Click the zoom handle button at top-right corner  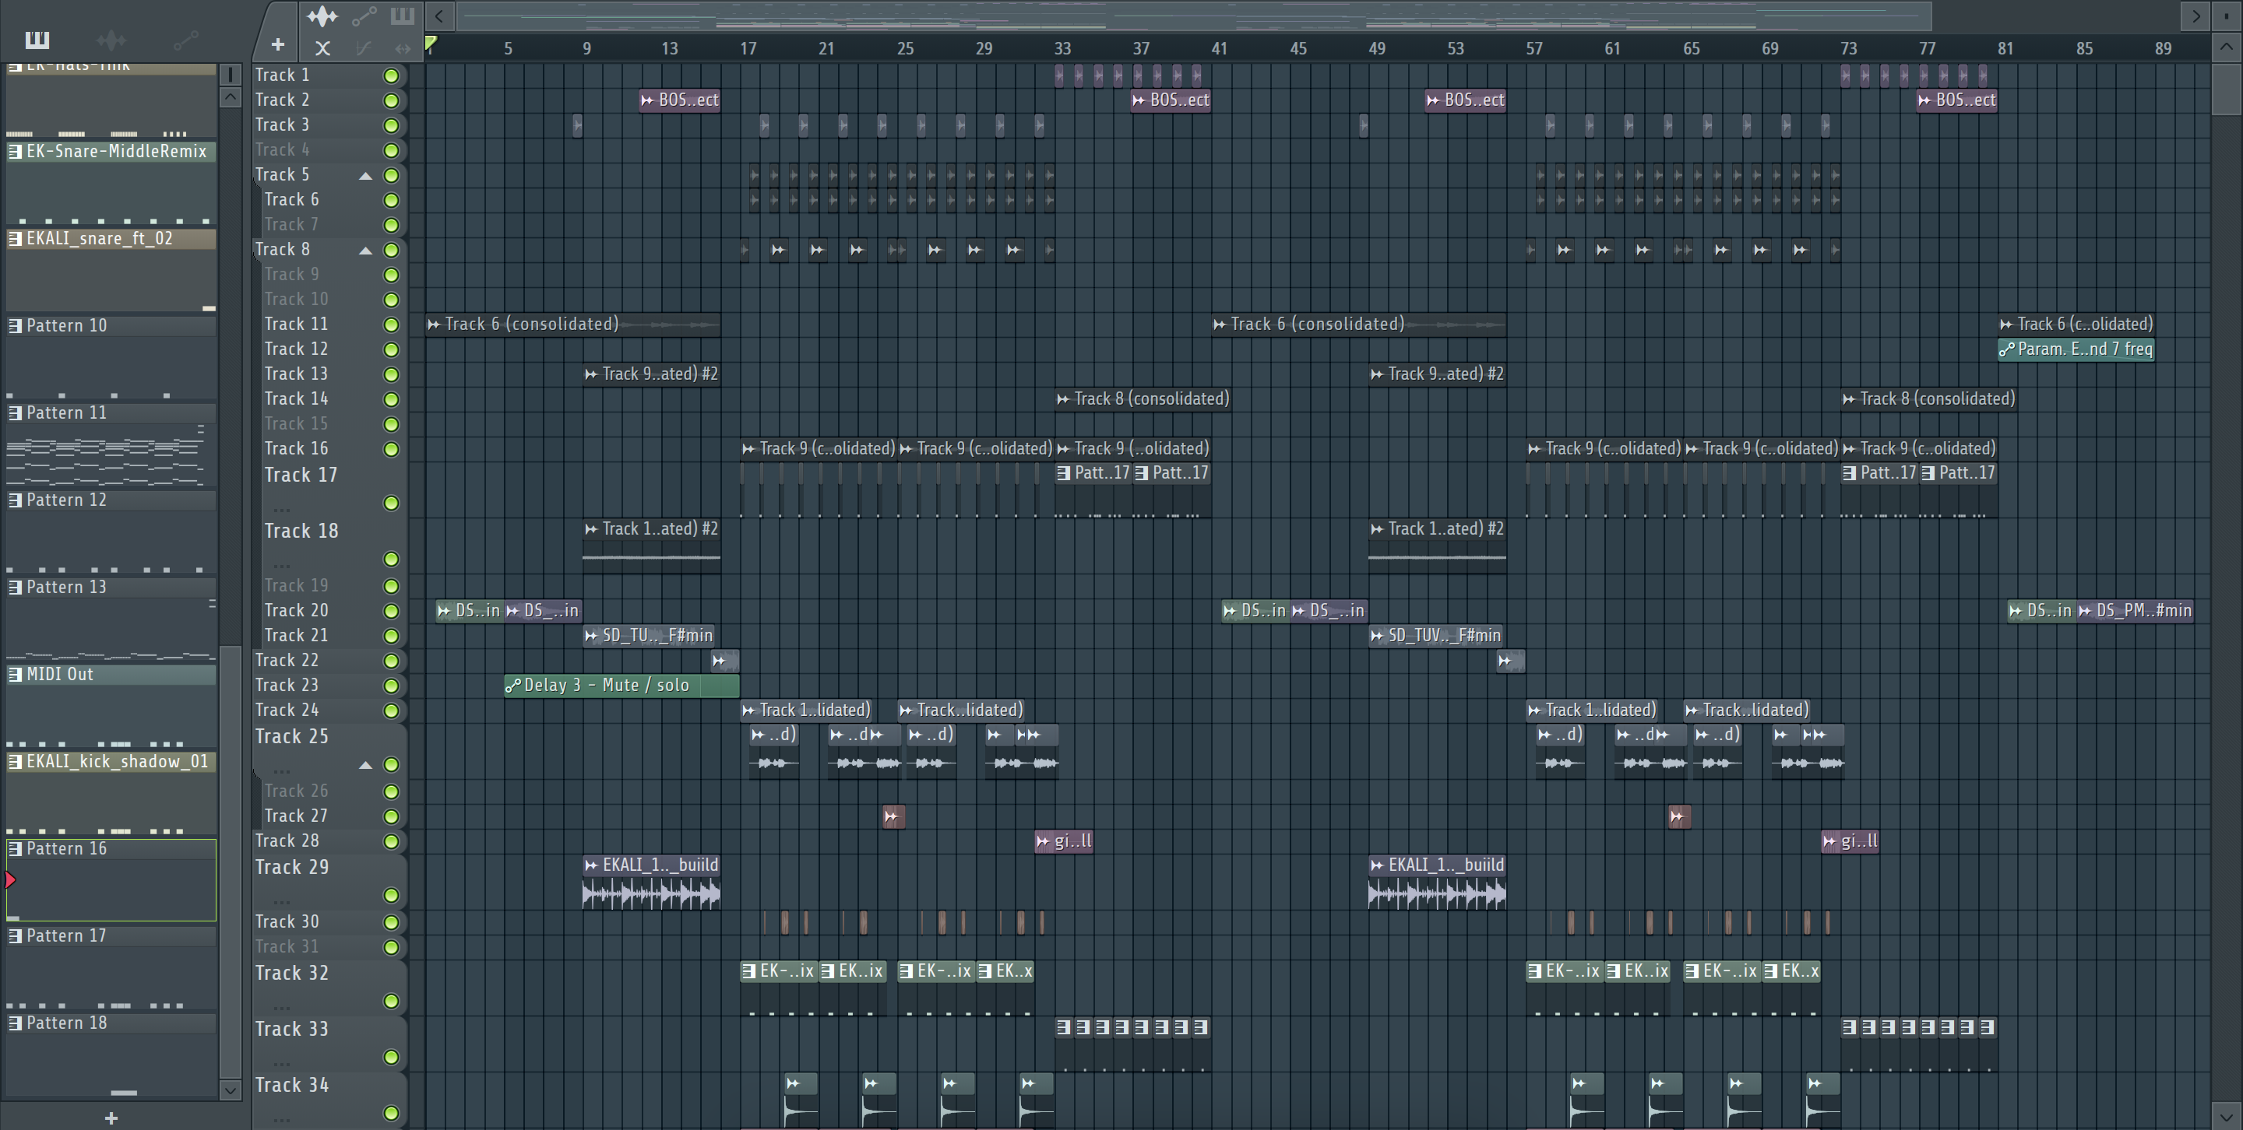pyautogui.click(x=2227, y=16)
